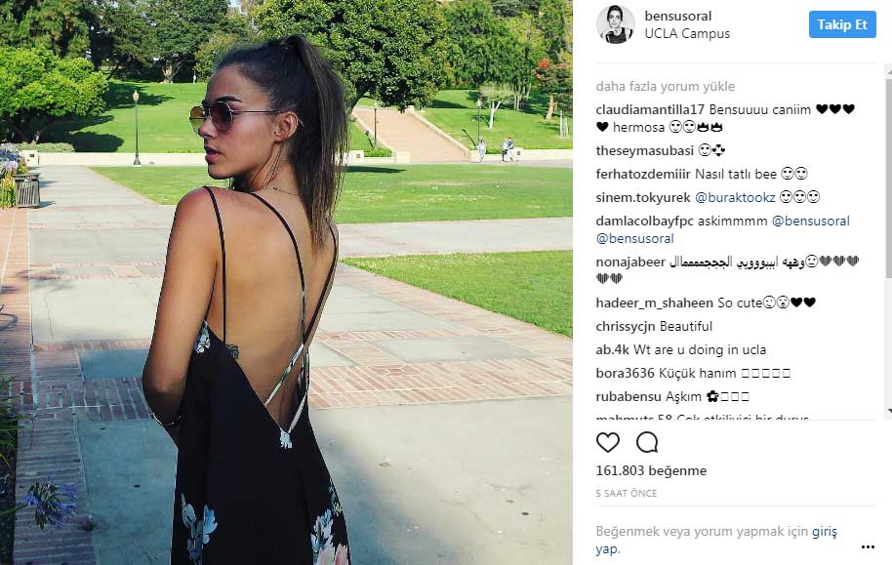Open the @buraktookz mention

point(735,197)
